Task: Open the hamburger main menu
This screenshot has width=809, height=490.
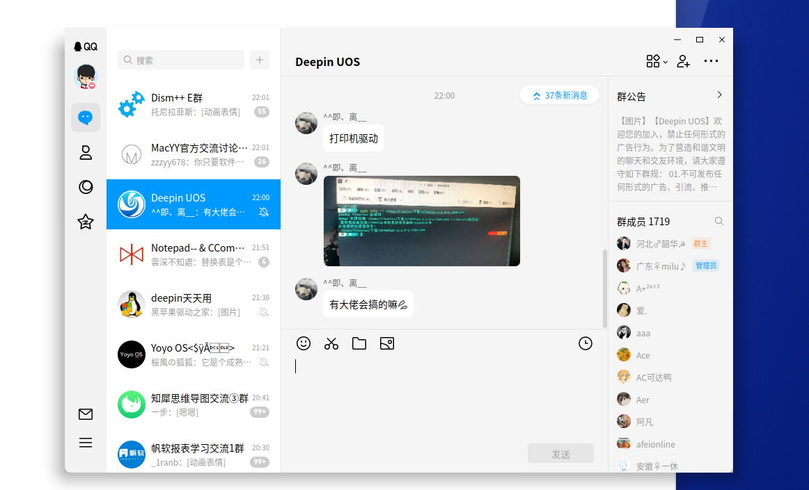Action: (x=86, y=443)
